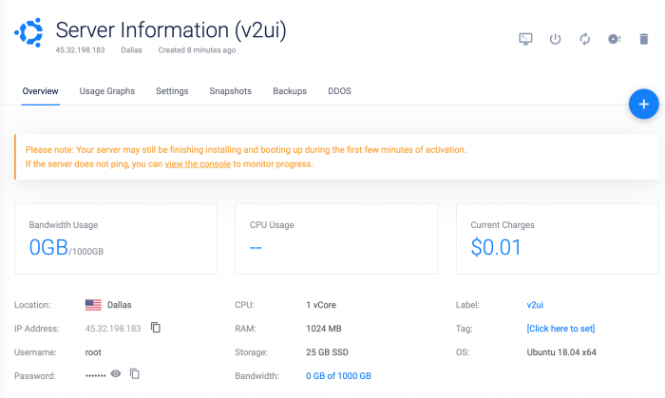Select the Backups tab
665x398 pixels.
(x=290, y=91)
